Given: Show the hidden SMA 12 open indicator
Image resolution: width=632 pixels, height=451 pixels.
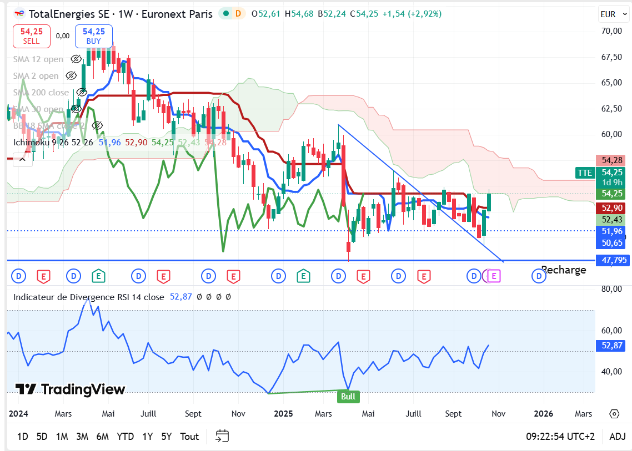Looking at the screenshot, I should (77, 59).
